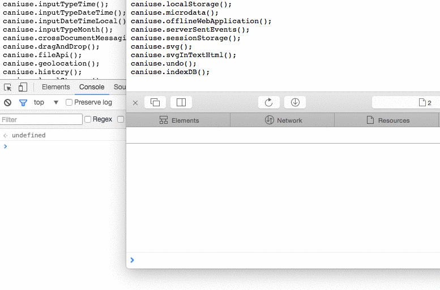
Task: Enable the Regex checkbox
Action: (x=88, y=119)
